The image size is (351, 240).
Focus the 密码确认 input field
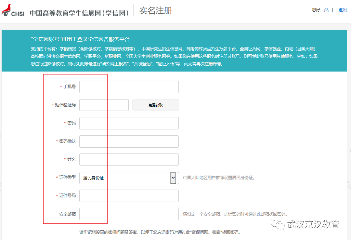(x=129, y=141)
